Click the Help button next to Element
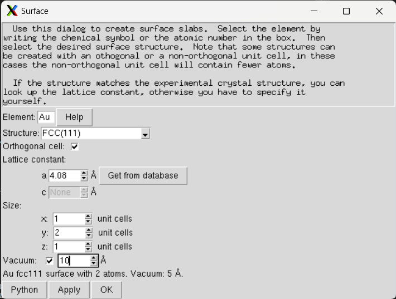The width and height of the screenshot is (396, 299). coord(74,117)
